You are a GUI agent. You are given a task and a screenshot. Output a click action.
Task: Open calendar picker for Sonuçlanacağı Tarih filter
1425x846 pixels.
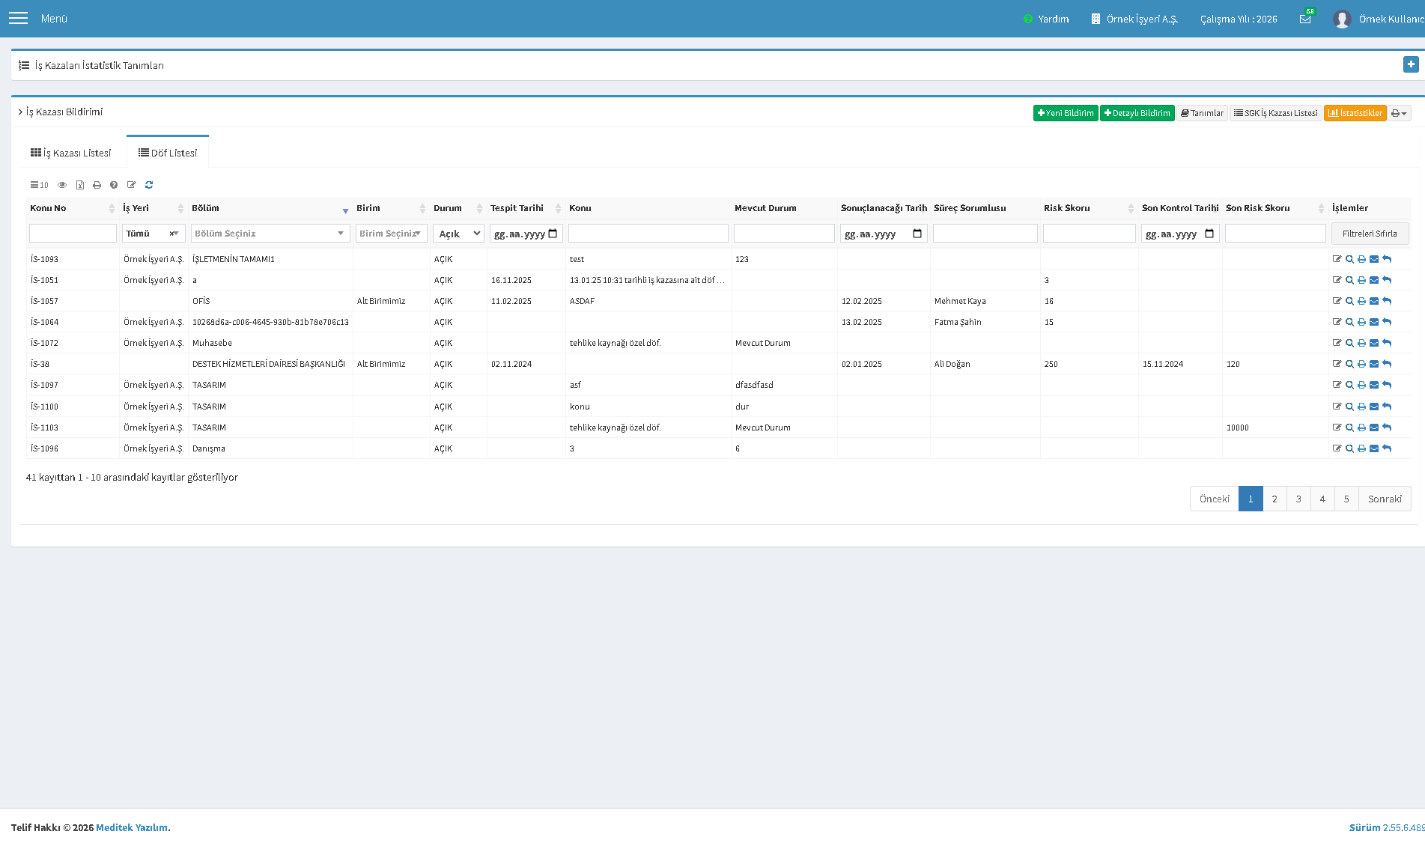point(917,234)
